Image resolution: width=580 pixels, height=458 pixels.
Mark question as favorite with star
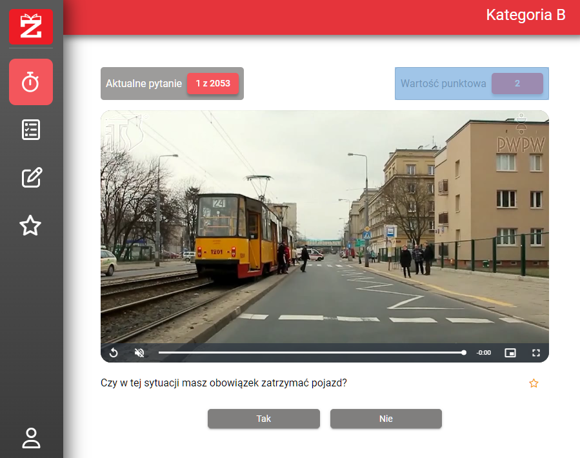click(534, 383)
